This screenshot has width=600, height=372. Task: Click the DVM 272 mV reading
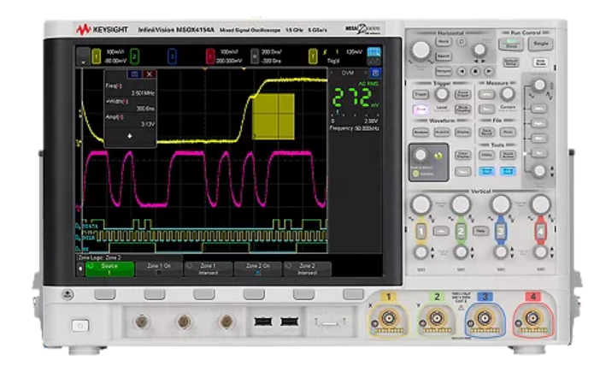point(356,98)
